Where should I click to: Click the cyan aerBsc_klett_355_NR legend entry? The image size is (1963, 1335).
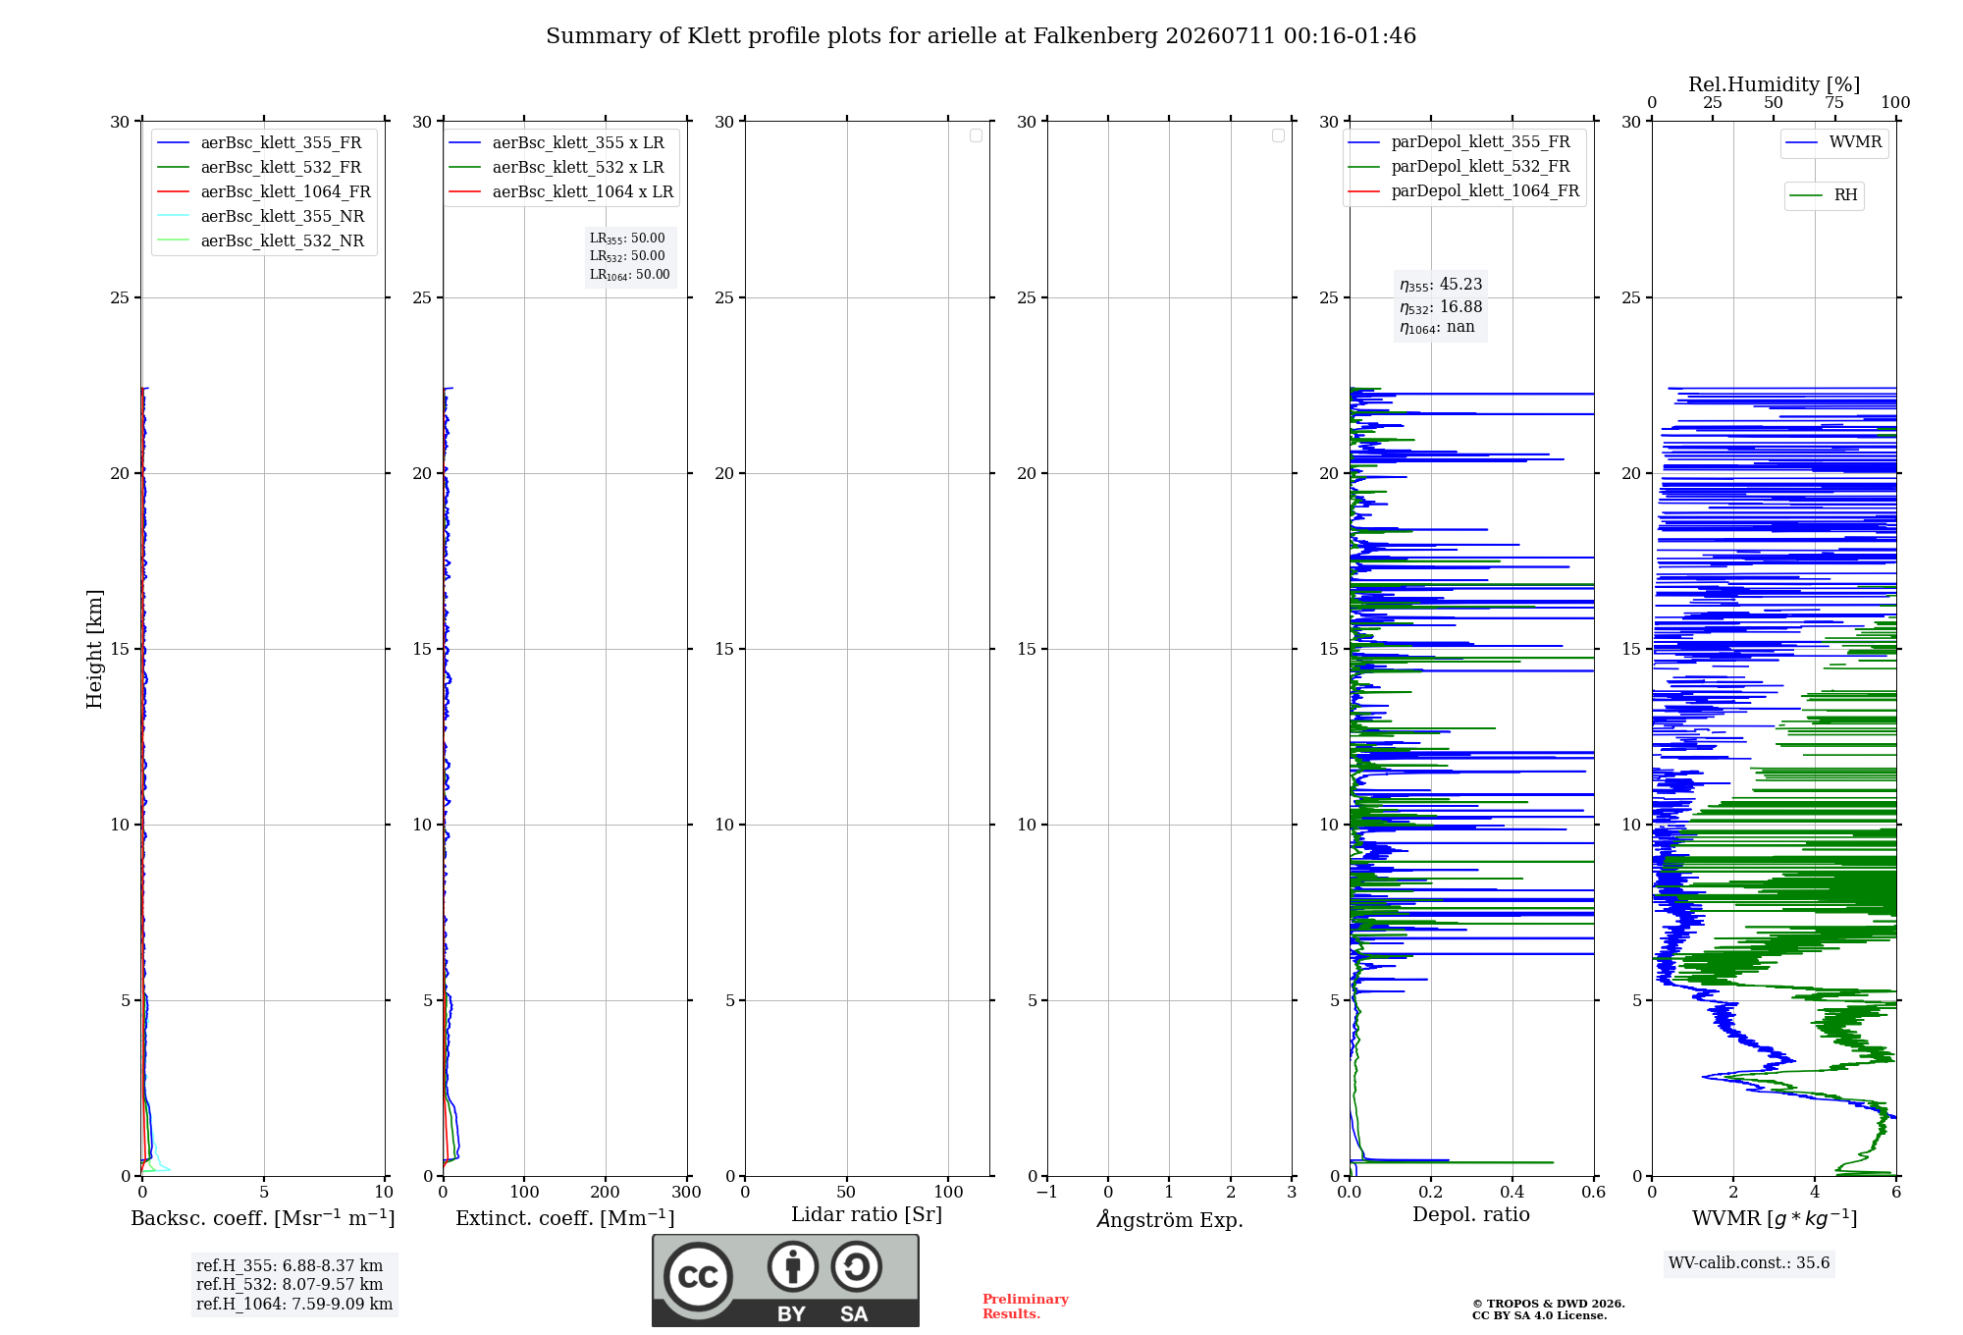click(261, 217)
